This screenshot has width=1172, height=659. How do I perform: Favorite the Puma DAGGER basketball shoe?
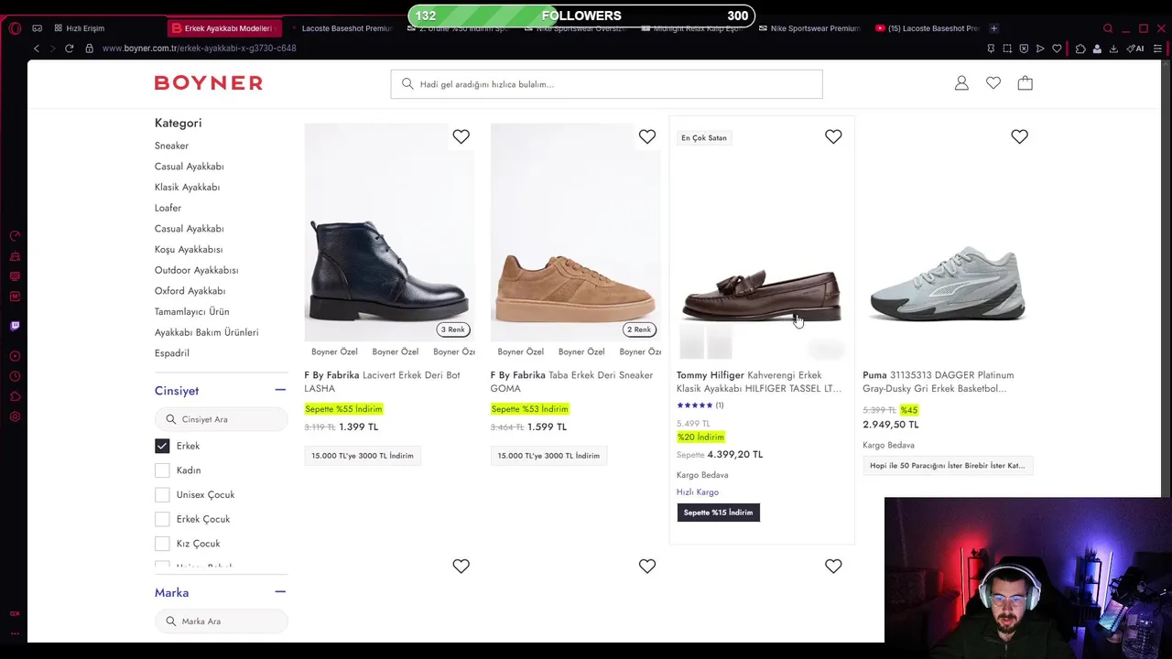coord(1019,136)
